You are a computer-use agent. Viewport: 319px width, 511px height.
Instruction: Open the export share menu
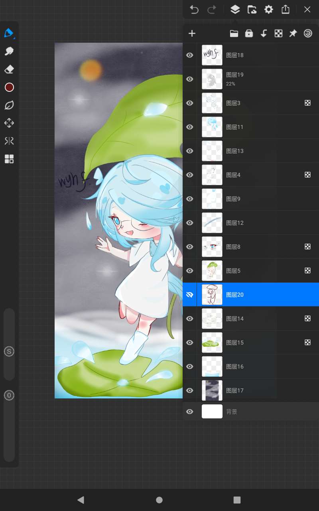click(286, 10)
